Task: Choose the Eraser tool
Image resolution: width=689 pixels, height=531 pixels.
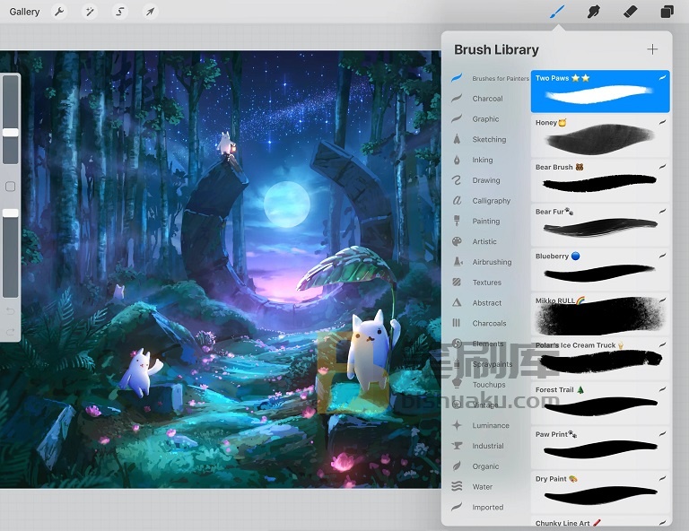Action: point(631,12)
